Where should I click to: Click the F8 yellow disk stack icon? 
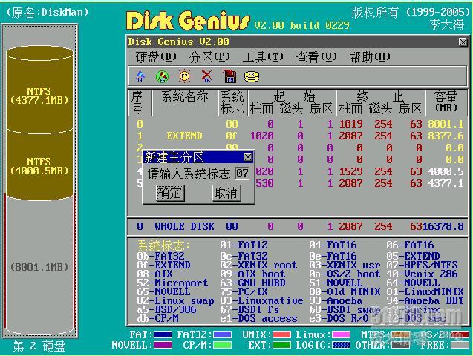252,76
